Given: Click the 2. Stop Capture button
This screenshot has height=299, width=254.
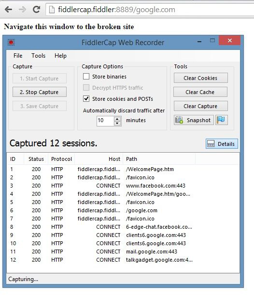Looking at the screenshot, I should (x=40, y=92).
